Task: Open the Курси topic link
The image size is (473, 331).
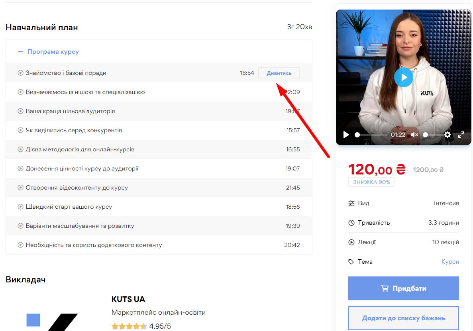Action: 450,262
